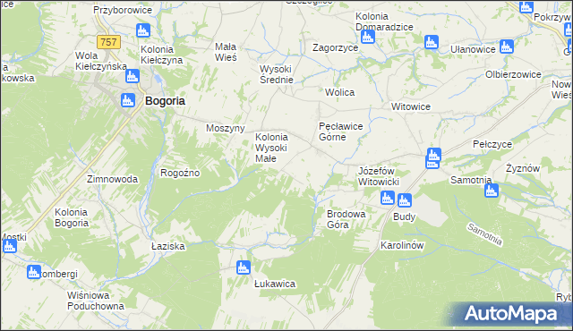The image size is (573, 331).
Task: Select factory icon above Łukawica label
Action: [x=243, y=267]
